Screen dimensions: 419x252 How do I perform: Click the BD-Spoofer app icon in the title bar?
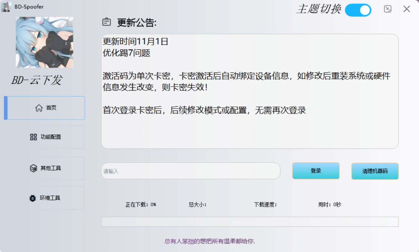6,6
